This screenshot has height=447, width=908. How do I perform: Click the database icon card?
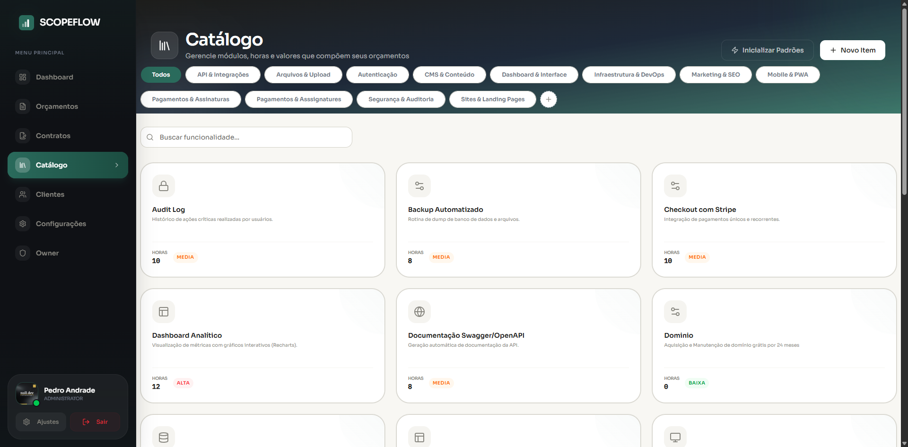tap(164, 437)
